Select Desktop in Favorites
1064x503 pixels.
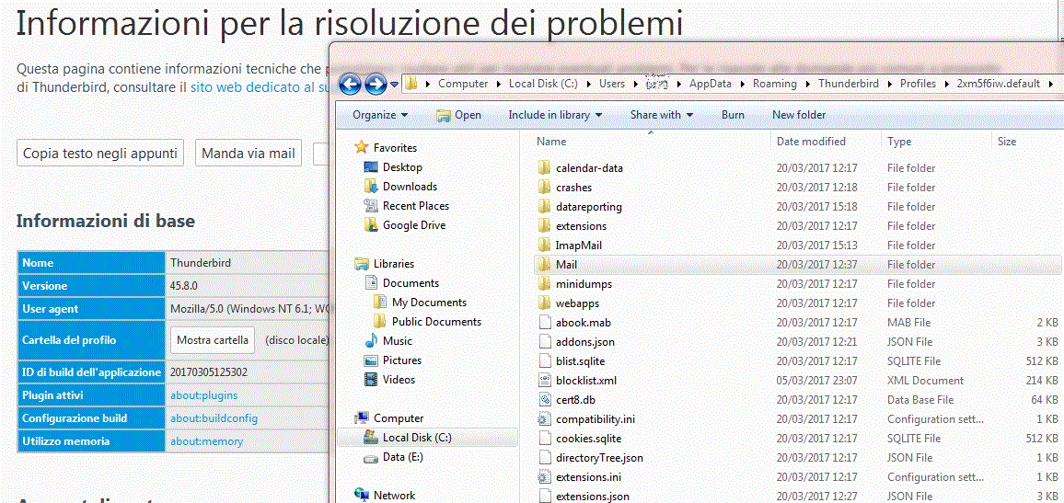(x=401, y=166)
